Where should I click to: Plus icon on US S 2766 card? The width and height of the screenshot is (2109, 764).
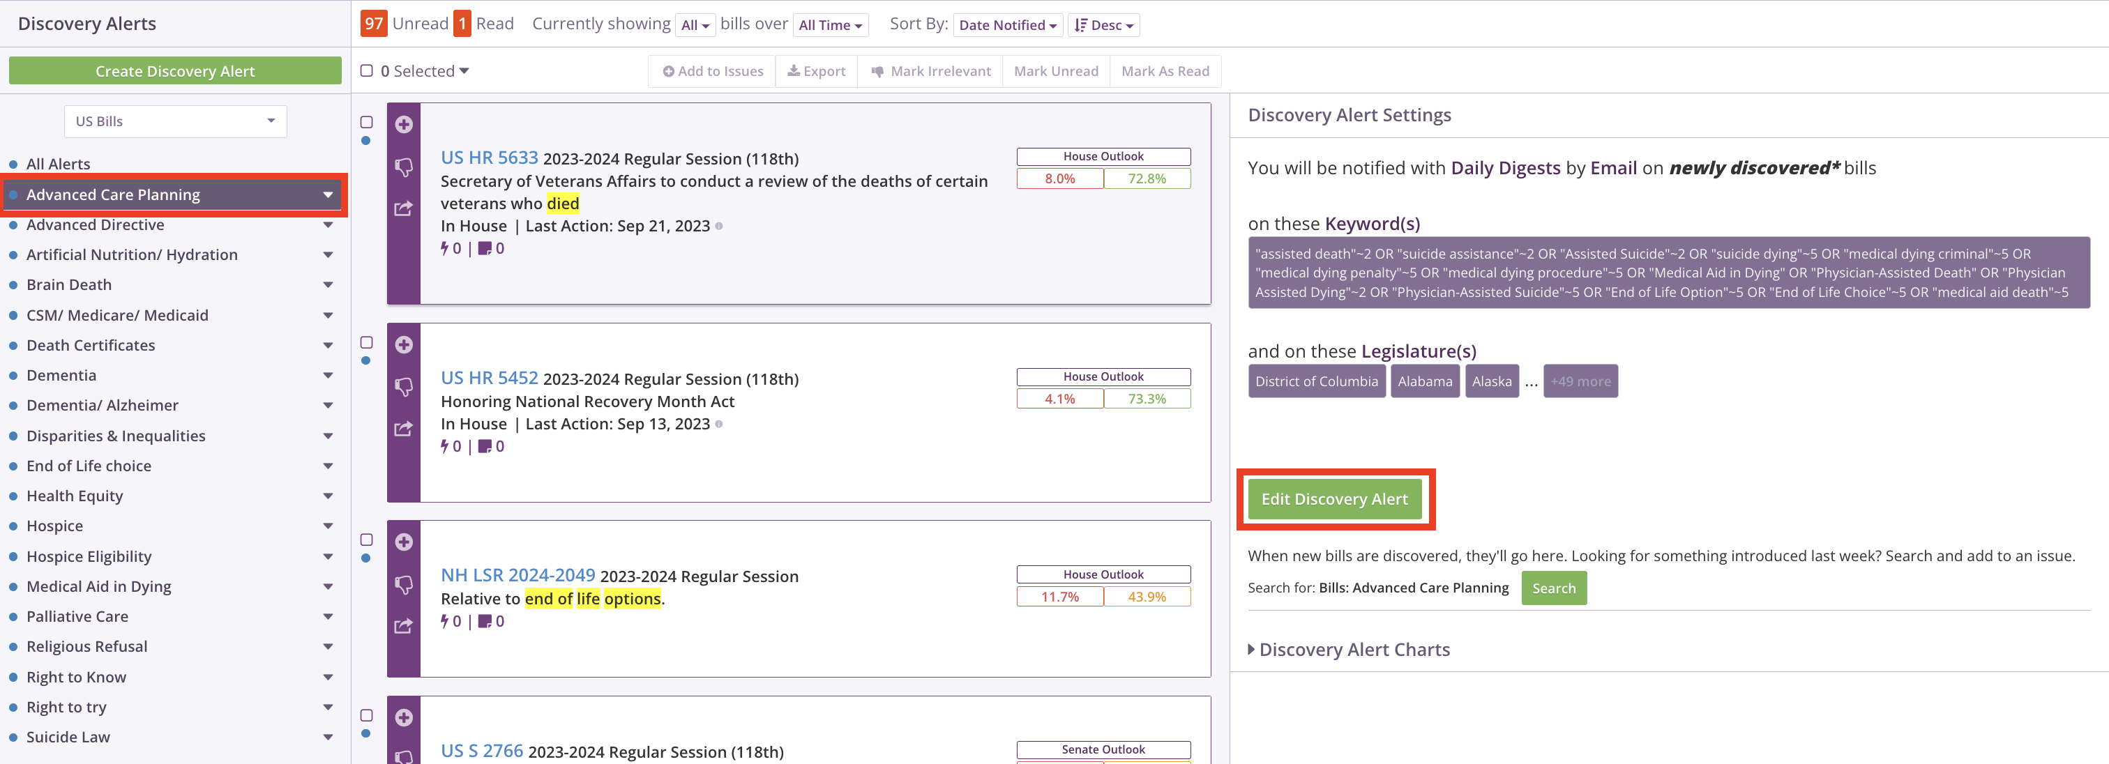pos(404,717)
